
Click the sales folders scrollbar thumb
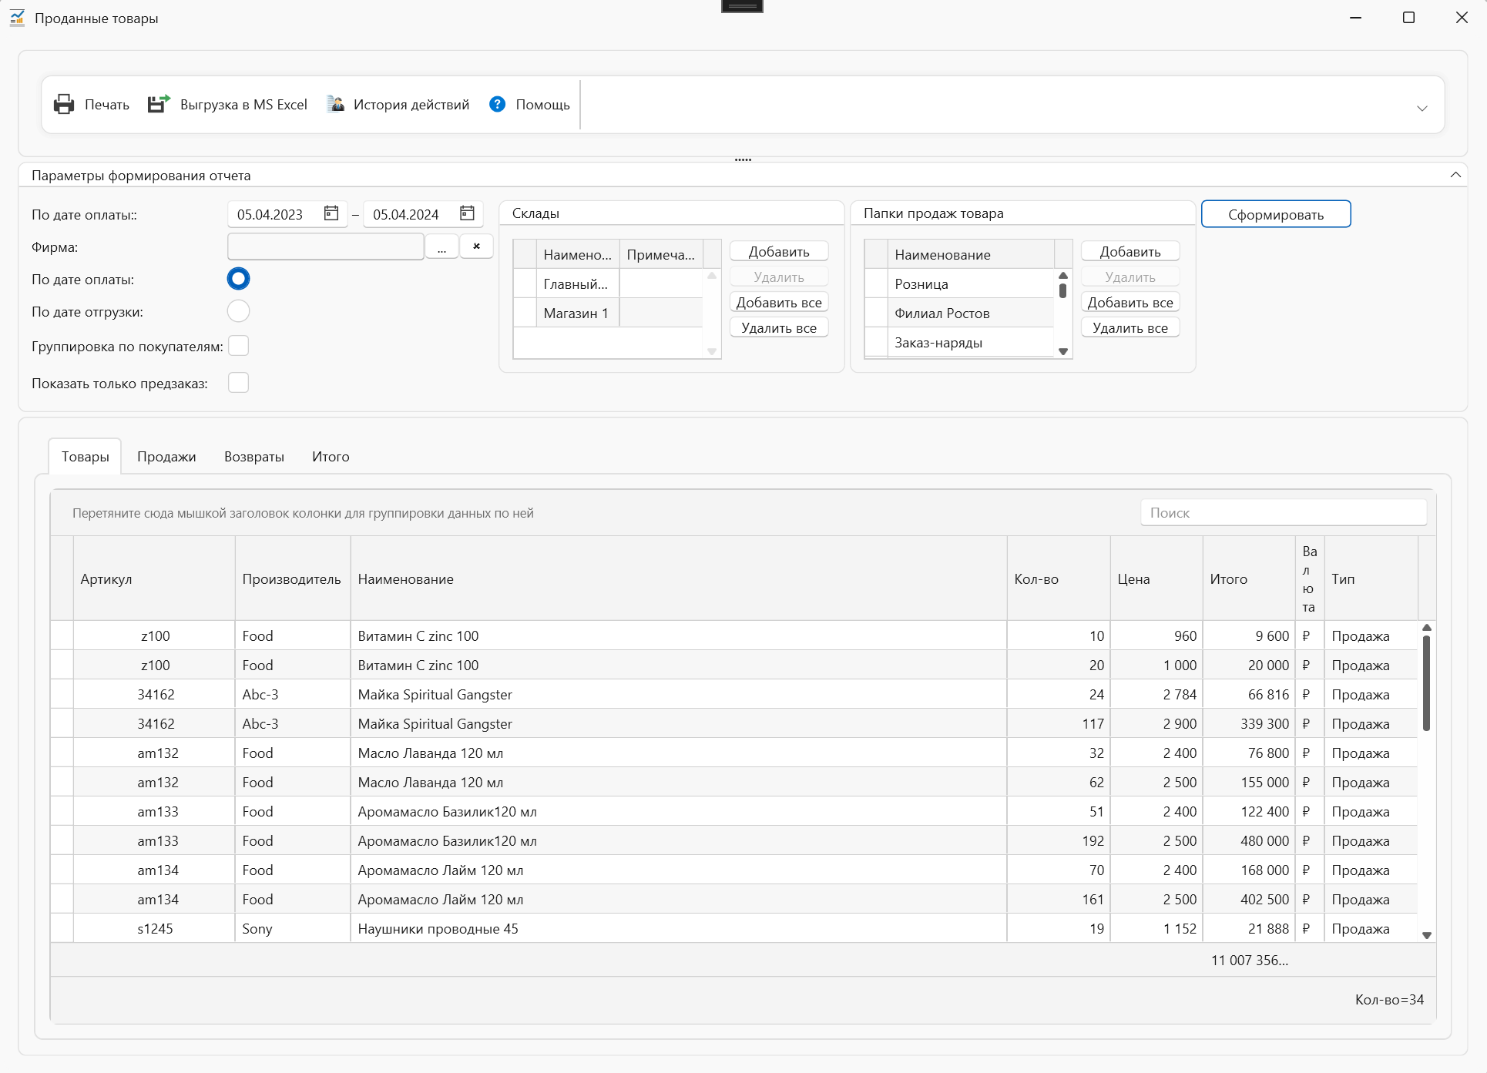click(1063, 290)
